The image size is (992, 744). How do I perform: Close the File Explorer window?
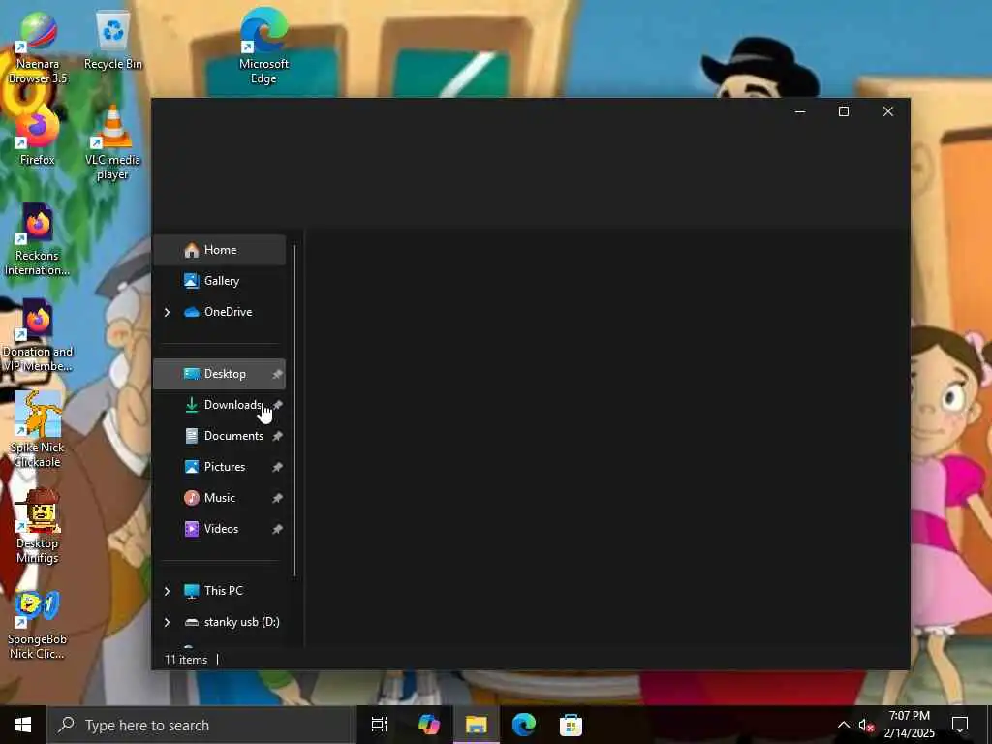point(888,112)
